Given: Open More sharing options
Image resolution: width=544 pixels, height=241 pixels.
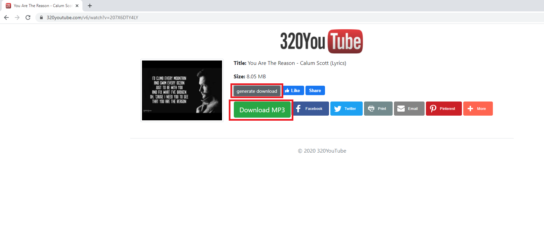Looking at the screenshot, I should click(478, 109).
